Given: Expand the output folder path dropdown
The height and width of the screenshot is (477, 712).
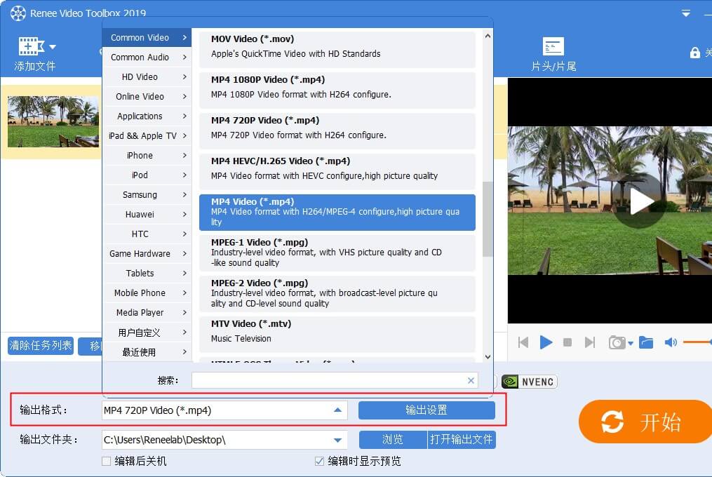Looking at the screenshot, I should point(337,440).
